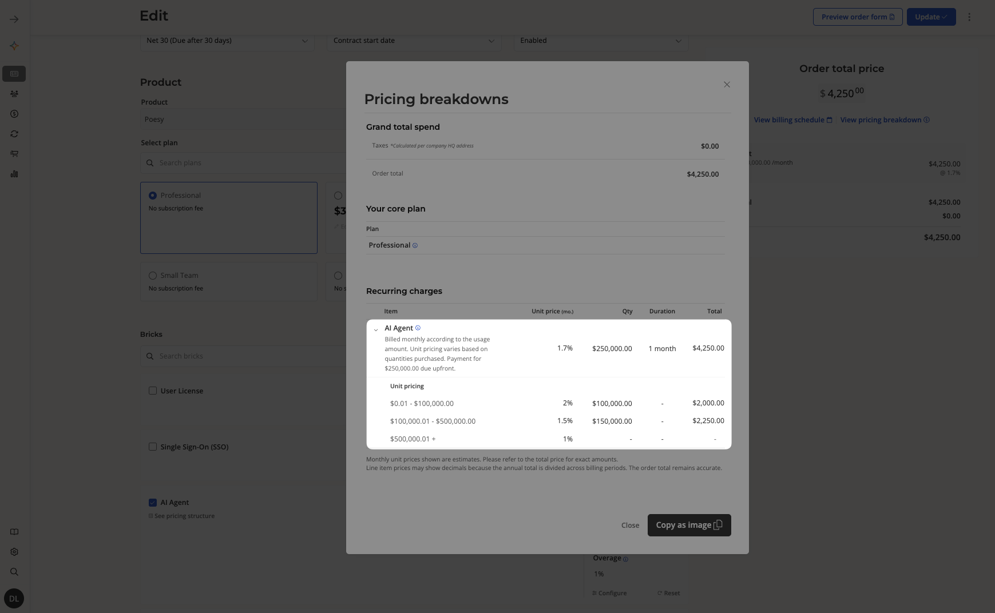Click the search magnifier icon in sidebar
This screenshot has height=613, width=995.
pyautogui.click(x=14, y=572)
